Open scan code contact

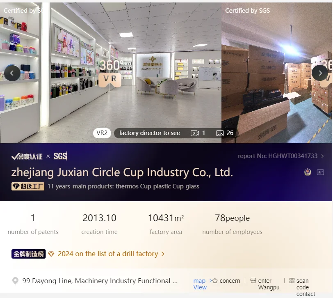click(x=306, y=287)
